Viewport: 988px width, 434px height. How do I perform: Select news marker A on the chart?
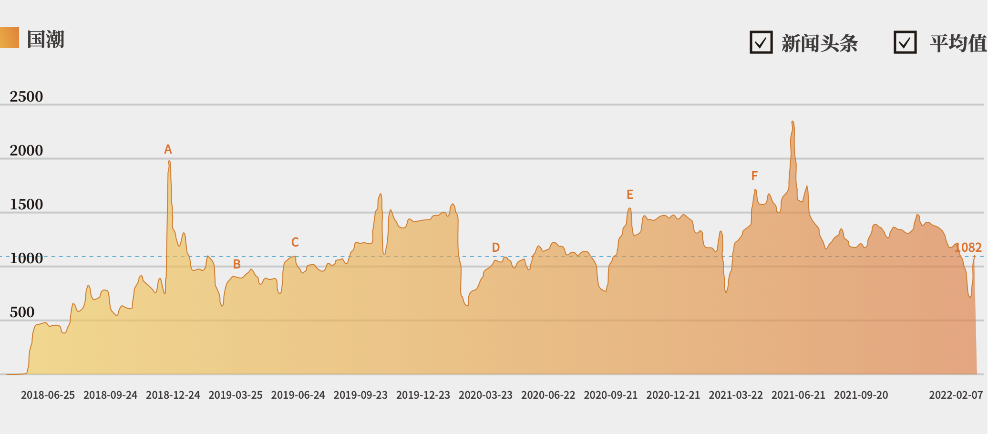pos(168,149)
